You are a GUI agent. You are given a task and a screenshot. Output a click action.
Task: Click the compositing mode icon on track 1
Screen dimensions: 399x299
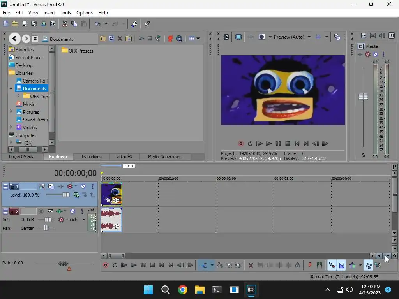pos(76,195)
